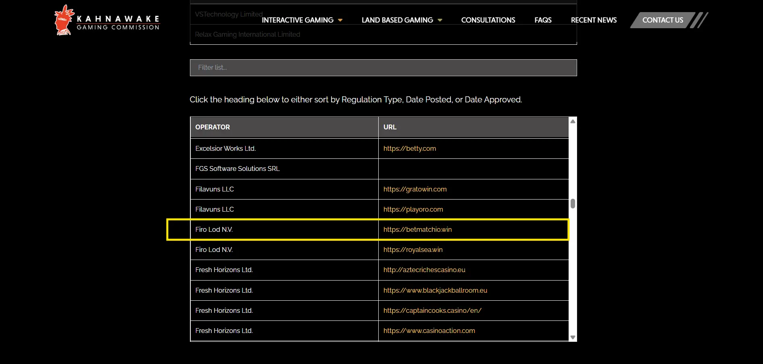Open Recent News page

[594, 20]
